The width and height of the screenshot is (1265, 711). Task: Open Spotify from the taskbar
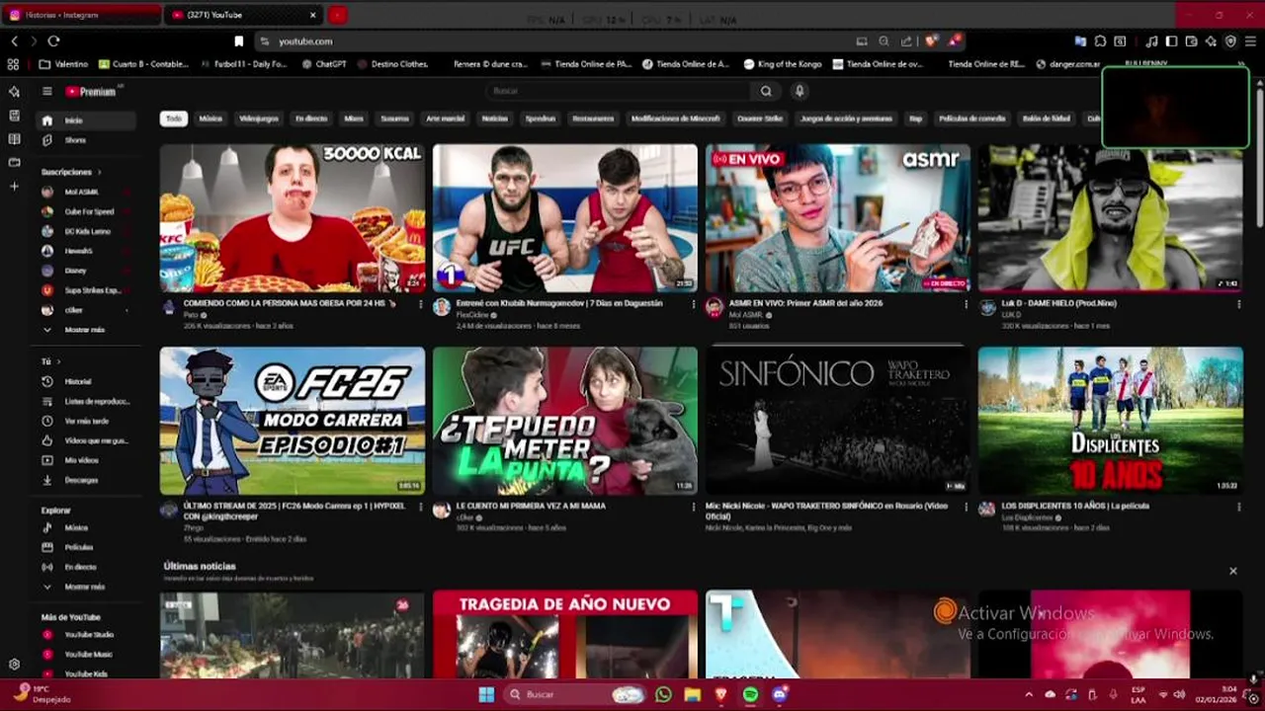[x=750, y=694]
